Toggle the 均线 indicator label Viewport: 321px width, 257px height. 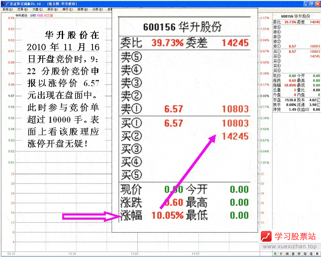pos(40,15)
